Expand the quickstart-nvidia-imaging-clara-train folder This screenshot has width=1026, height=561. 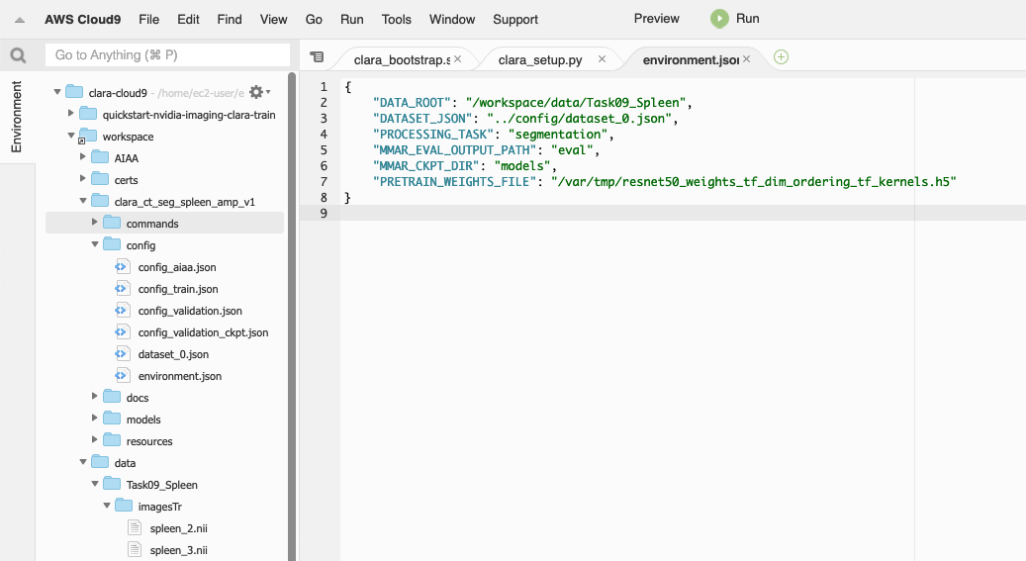pyautogui.click(x=70, y=114)
